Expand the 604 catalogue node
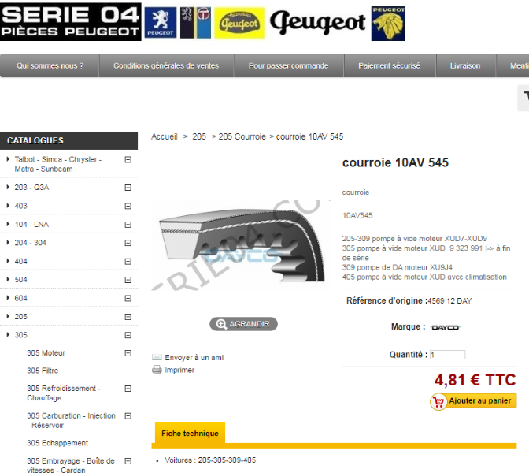The image size is (529, 473). click(128, 298)
